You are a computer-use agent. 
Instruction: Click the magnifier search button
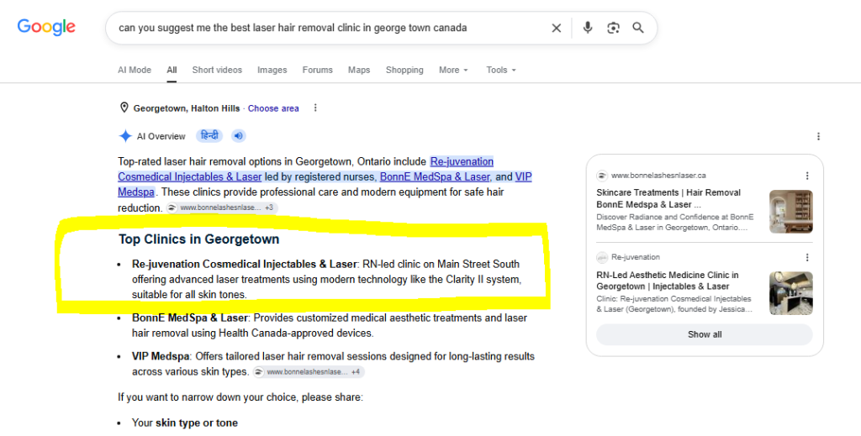(638, 28)
